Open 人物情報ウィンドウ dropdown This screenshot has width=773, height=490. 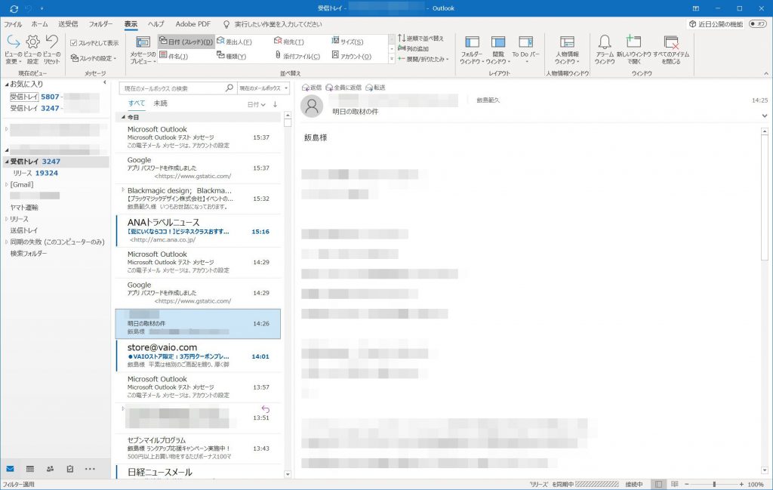(x=567, y=50)
